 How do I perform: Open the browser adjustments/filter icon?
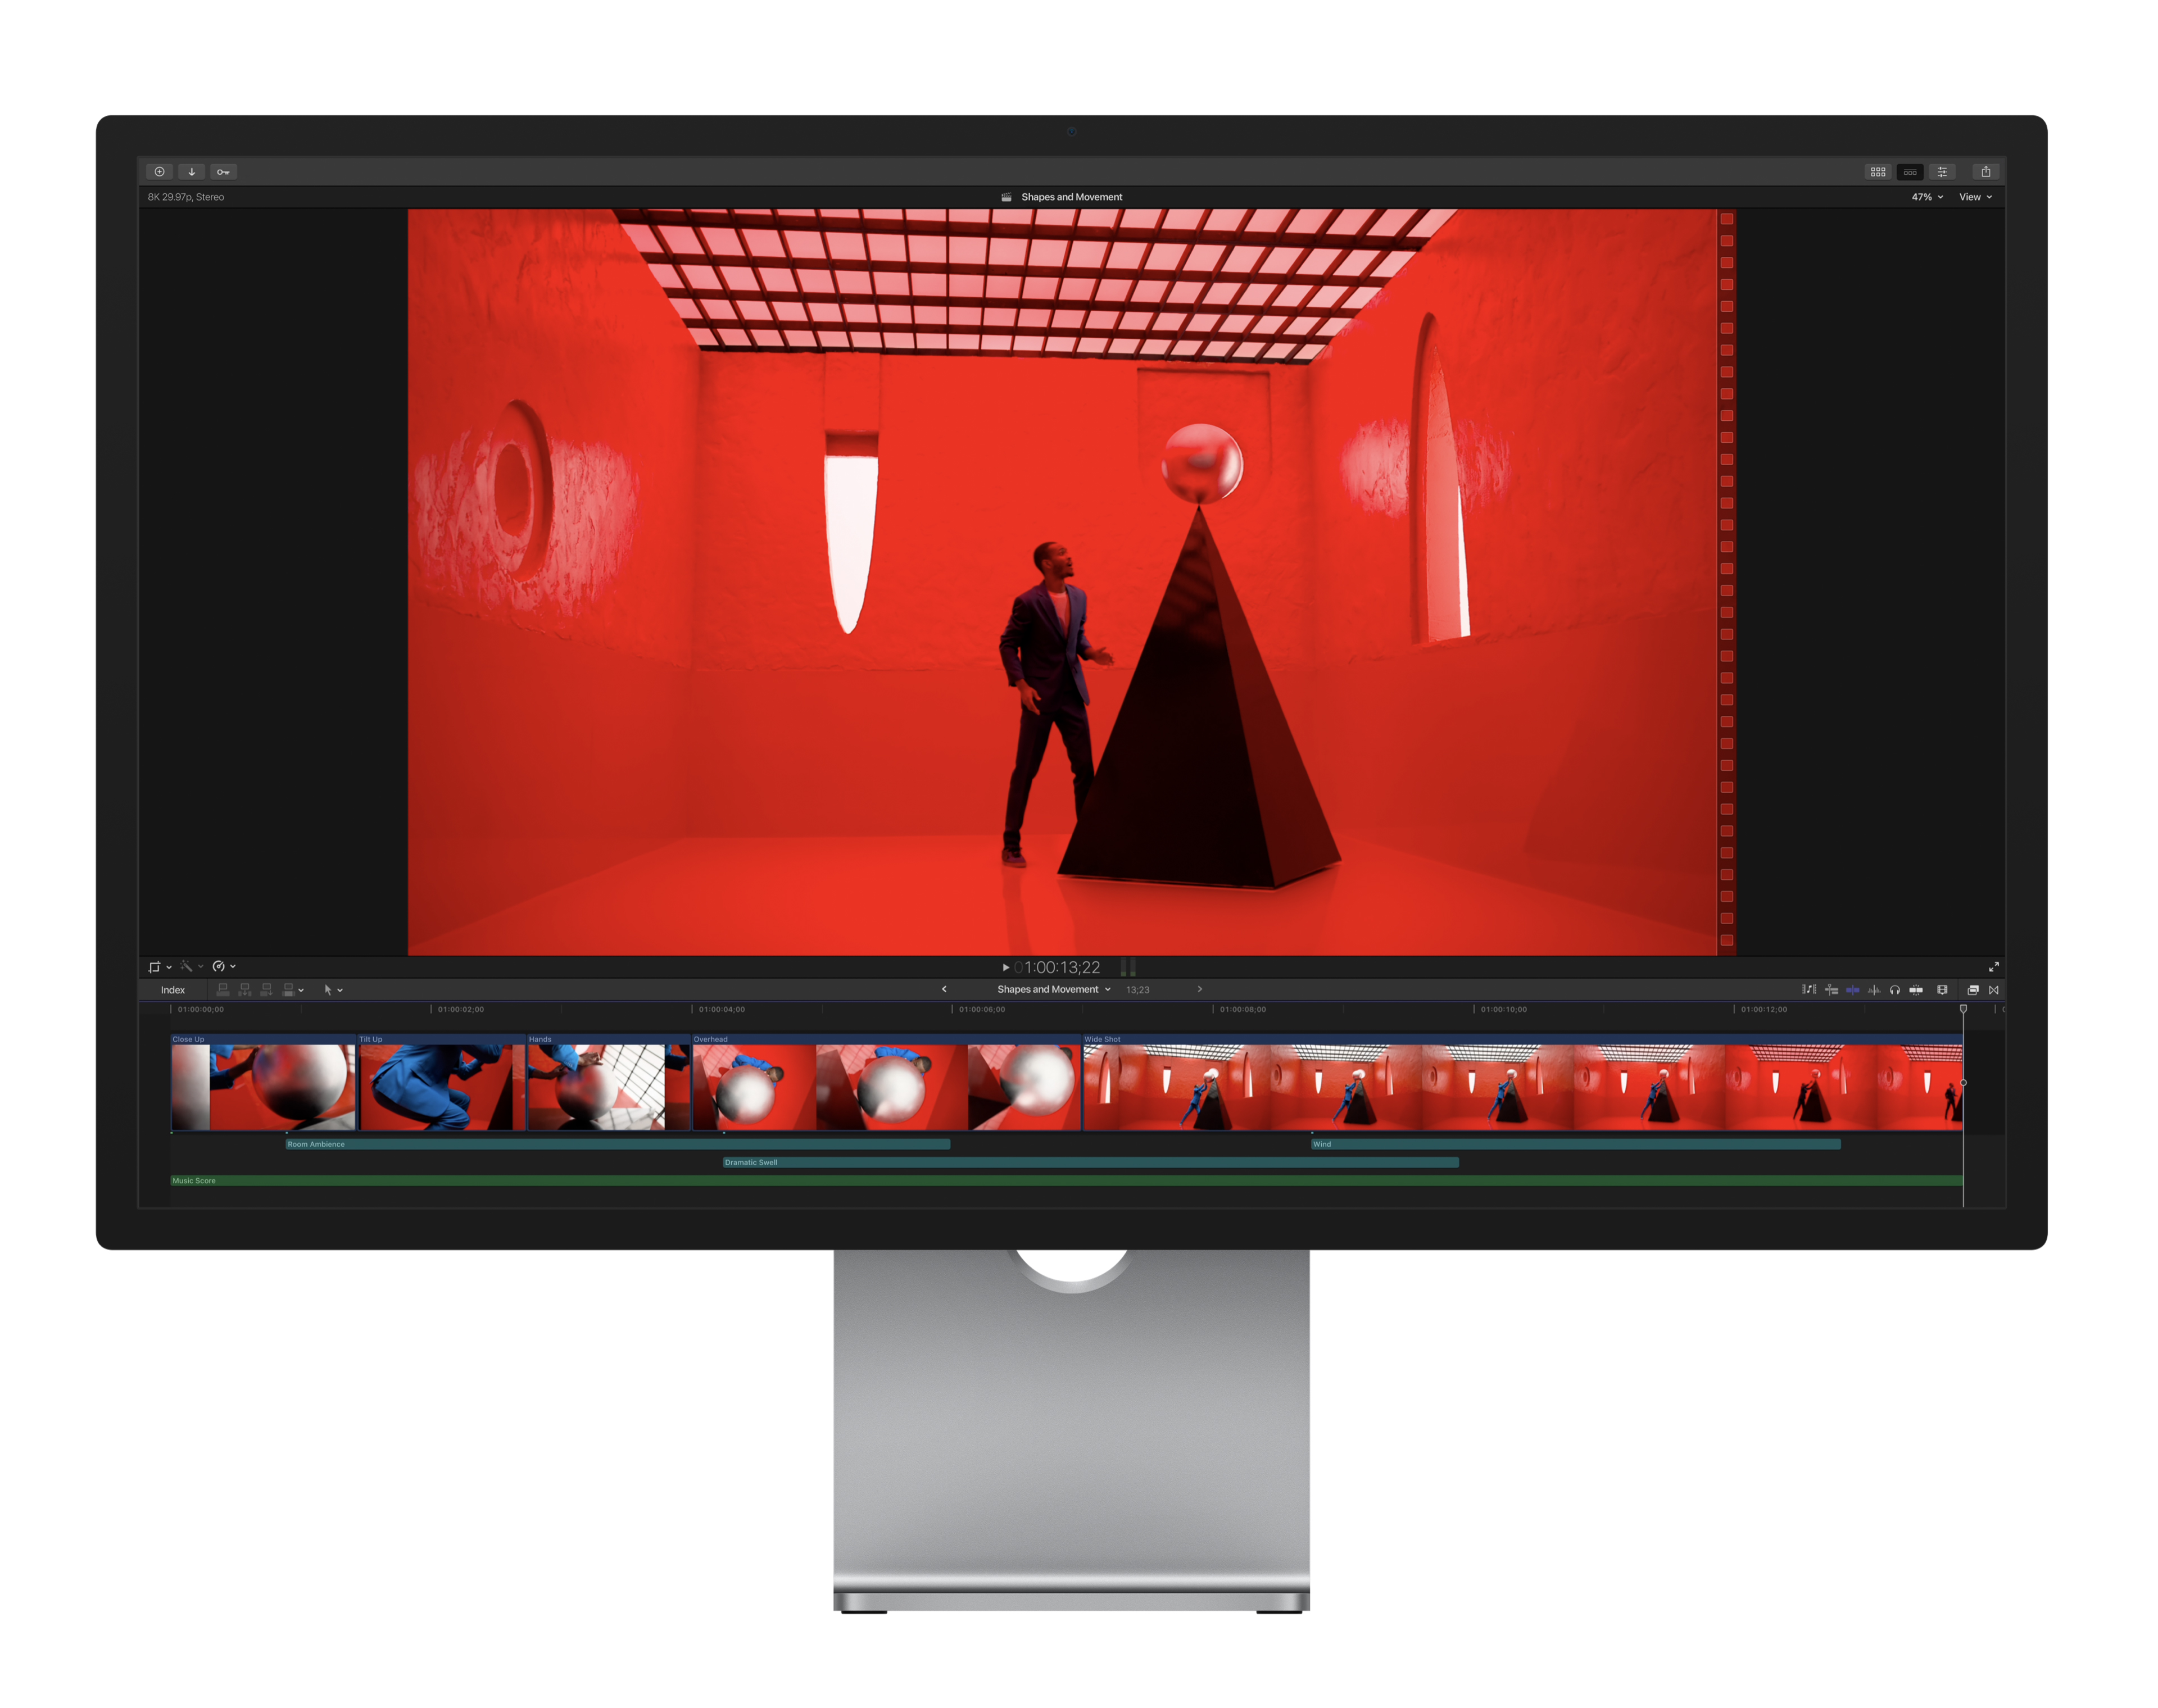coord(1943,172)
